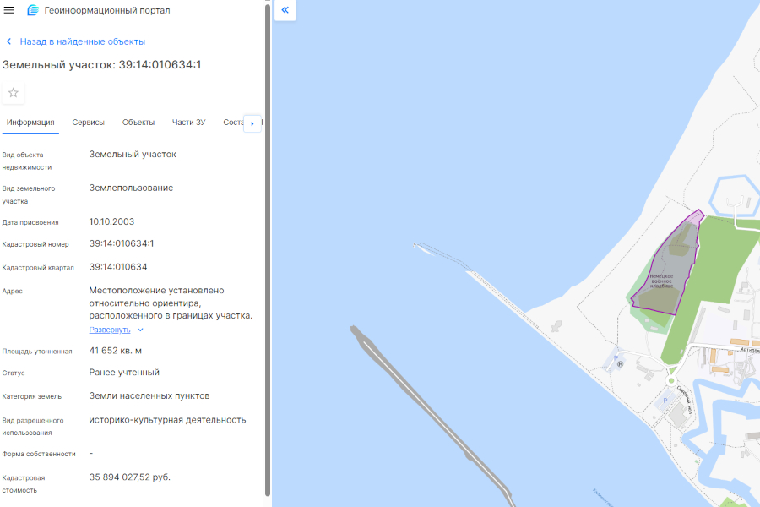Collapse the side panel with the double-chevron
Screen dimensions: 760x507
click(285, 10)
